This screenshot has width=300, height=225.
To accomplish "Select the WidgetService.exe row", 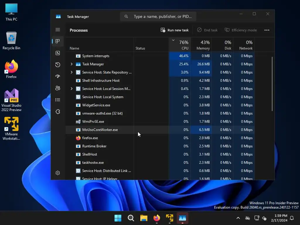I will point(160,105).
